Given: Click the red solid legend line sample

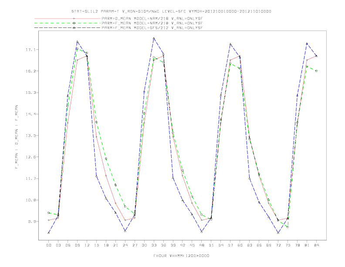Looking at the screenshot, I should (x=68, y=18).
